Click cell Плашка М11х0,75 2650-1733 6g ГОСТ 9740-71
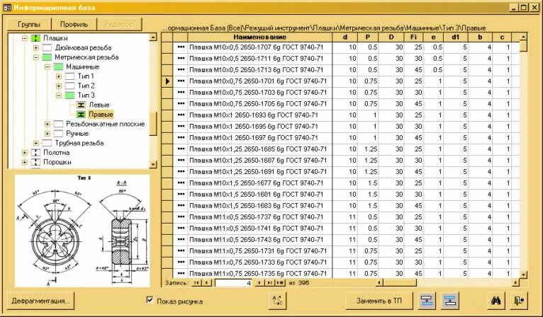The height and width of the screenshot is (317, 543). pos(259,263)
